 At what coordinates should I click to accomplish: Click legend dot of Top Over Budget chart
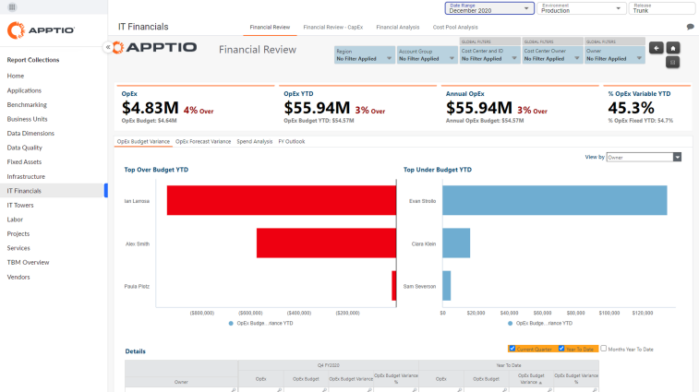[x=231, y=324]
